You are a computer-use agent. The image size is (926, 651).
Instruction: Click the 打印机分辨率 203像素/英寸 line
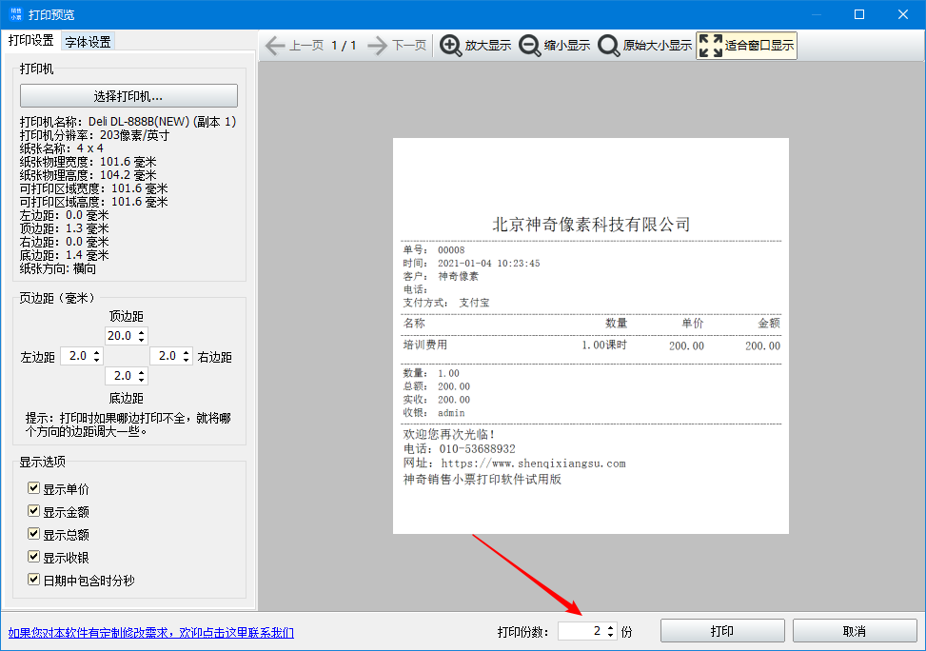94,135
